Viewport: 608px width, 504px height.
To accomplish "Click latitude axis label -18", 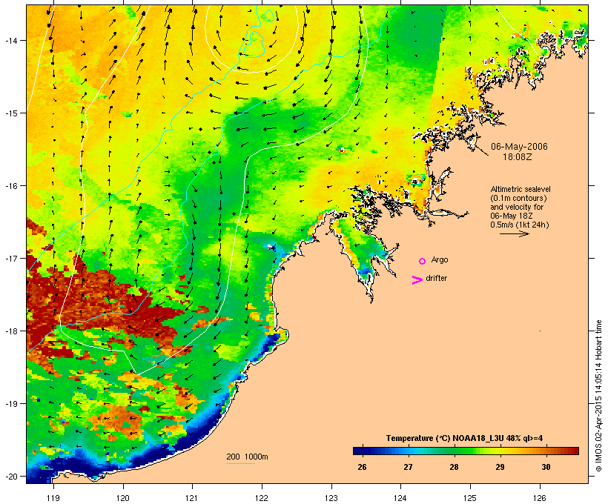I will pos(10,331).
